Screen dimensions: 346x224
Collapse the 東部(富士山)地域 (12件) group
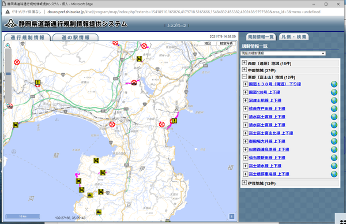pyautogui.click(x=244, y=77)
